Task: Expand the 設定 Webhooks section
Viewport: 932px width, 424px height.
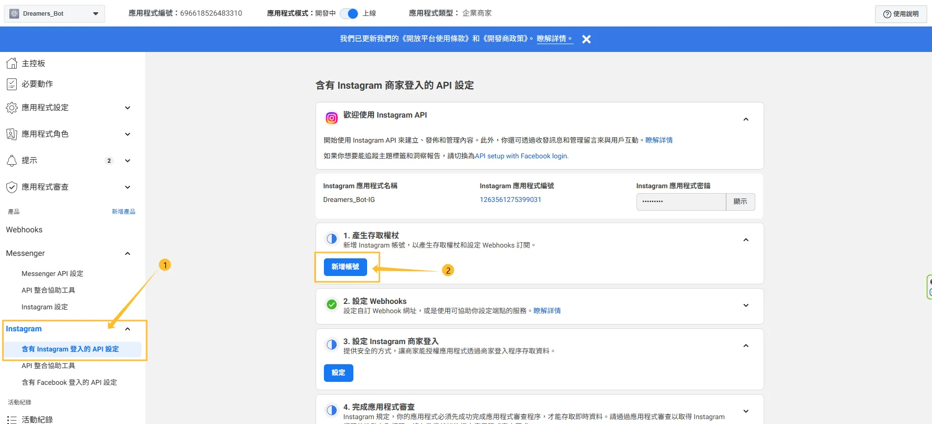Action: coord(746,305)
